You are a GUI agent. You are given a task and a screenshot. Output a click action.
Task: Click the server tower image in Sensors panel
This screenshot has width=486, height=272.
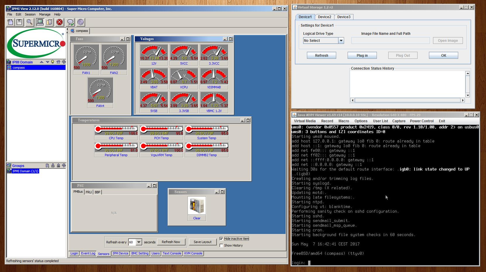(x=197, y=205)
